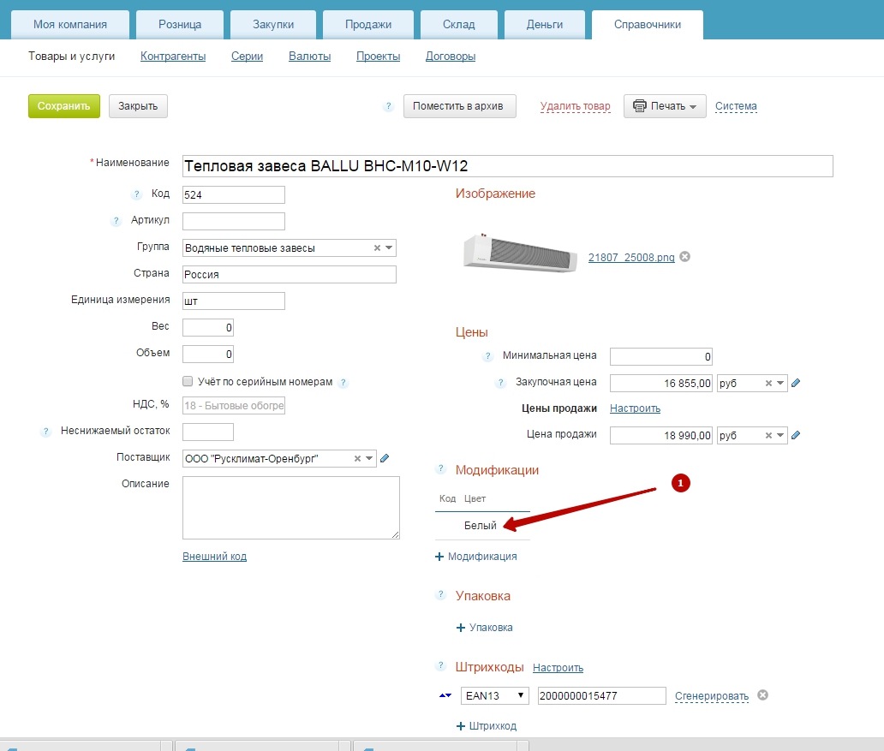Click the heat curtain product thumbnail

point(520,253)
